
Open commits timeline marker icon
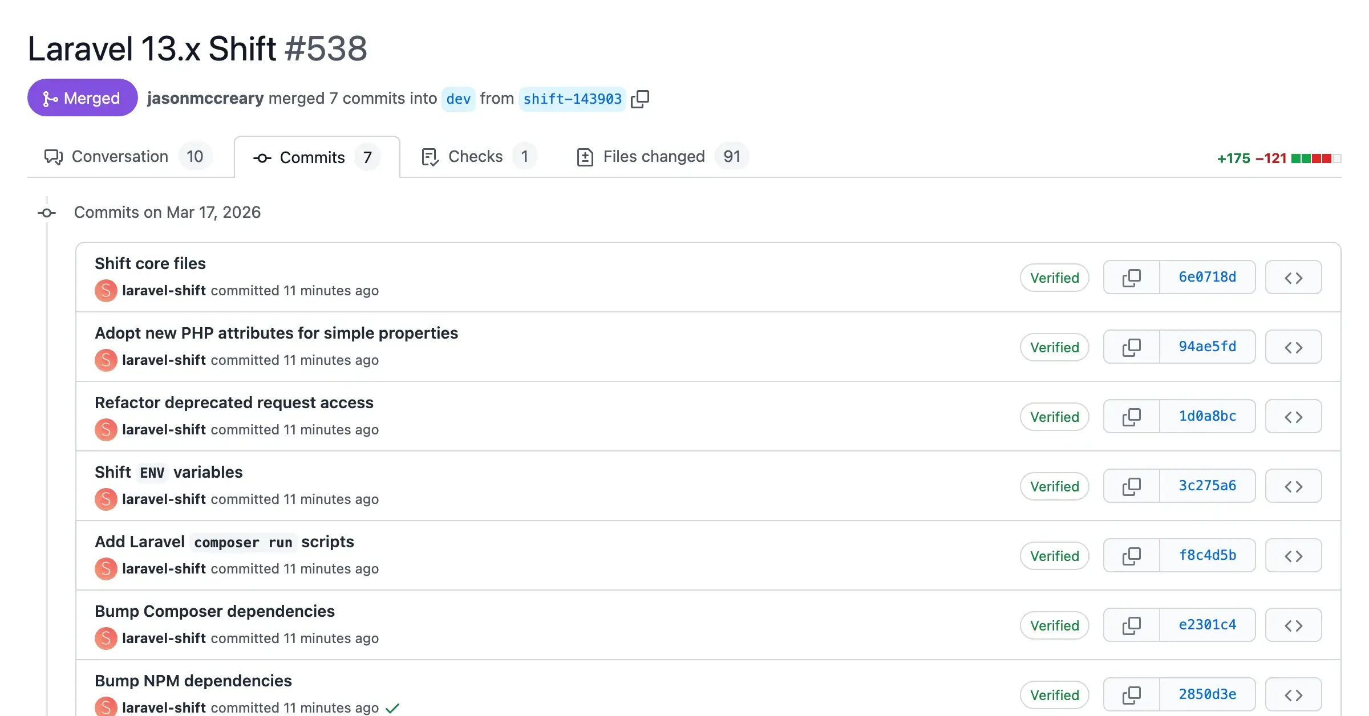coord(46,213)
